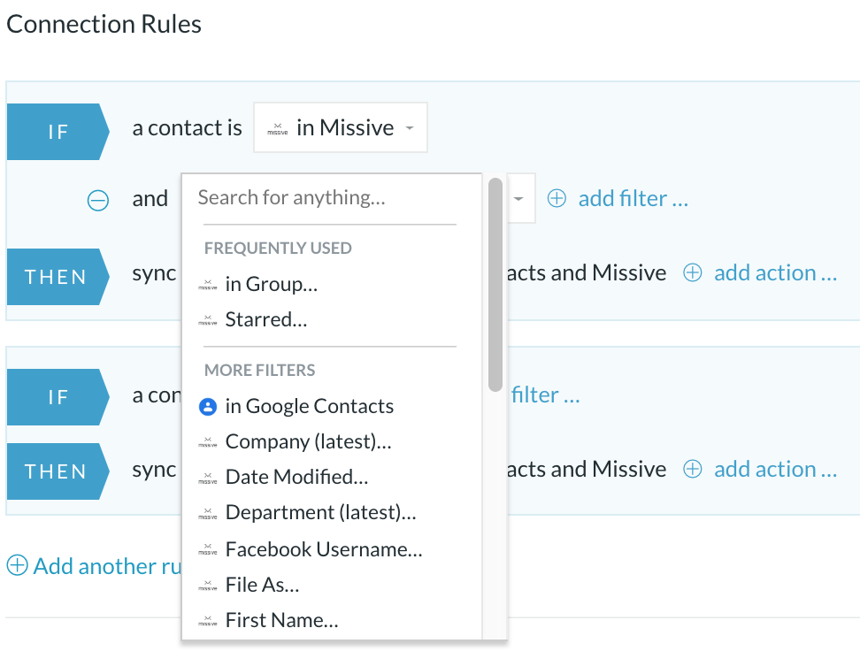Image resolution: width=860 pixels, height=651 pixels.
Task: Click plus icon beside first rule's add action
Action: coord(692,272)
